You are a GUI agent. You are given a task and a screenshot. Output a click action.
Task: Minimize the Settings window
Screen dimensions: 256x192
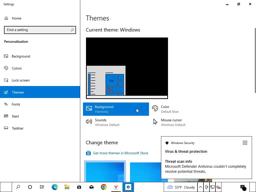(x=227, y=4)
